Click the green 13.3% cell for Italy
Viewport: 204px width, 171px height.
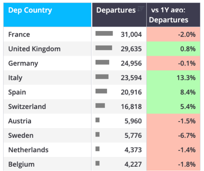click(x=173, y=78)
